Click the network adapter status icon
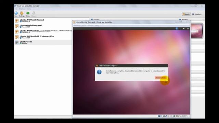Screen dimensions: 219x123 coord(164,116)
